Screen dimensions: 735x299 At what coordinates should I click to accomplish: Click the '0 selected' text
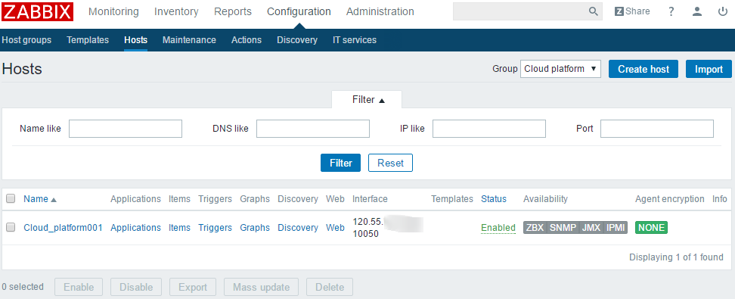pos(23,287)
